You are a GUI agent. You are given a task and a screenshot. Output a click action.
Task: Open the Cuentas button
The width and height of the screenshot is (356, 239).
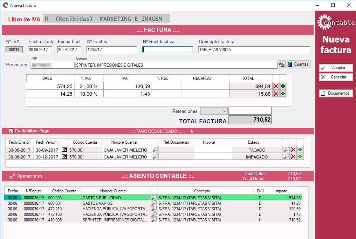coord(299,64)
